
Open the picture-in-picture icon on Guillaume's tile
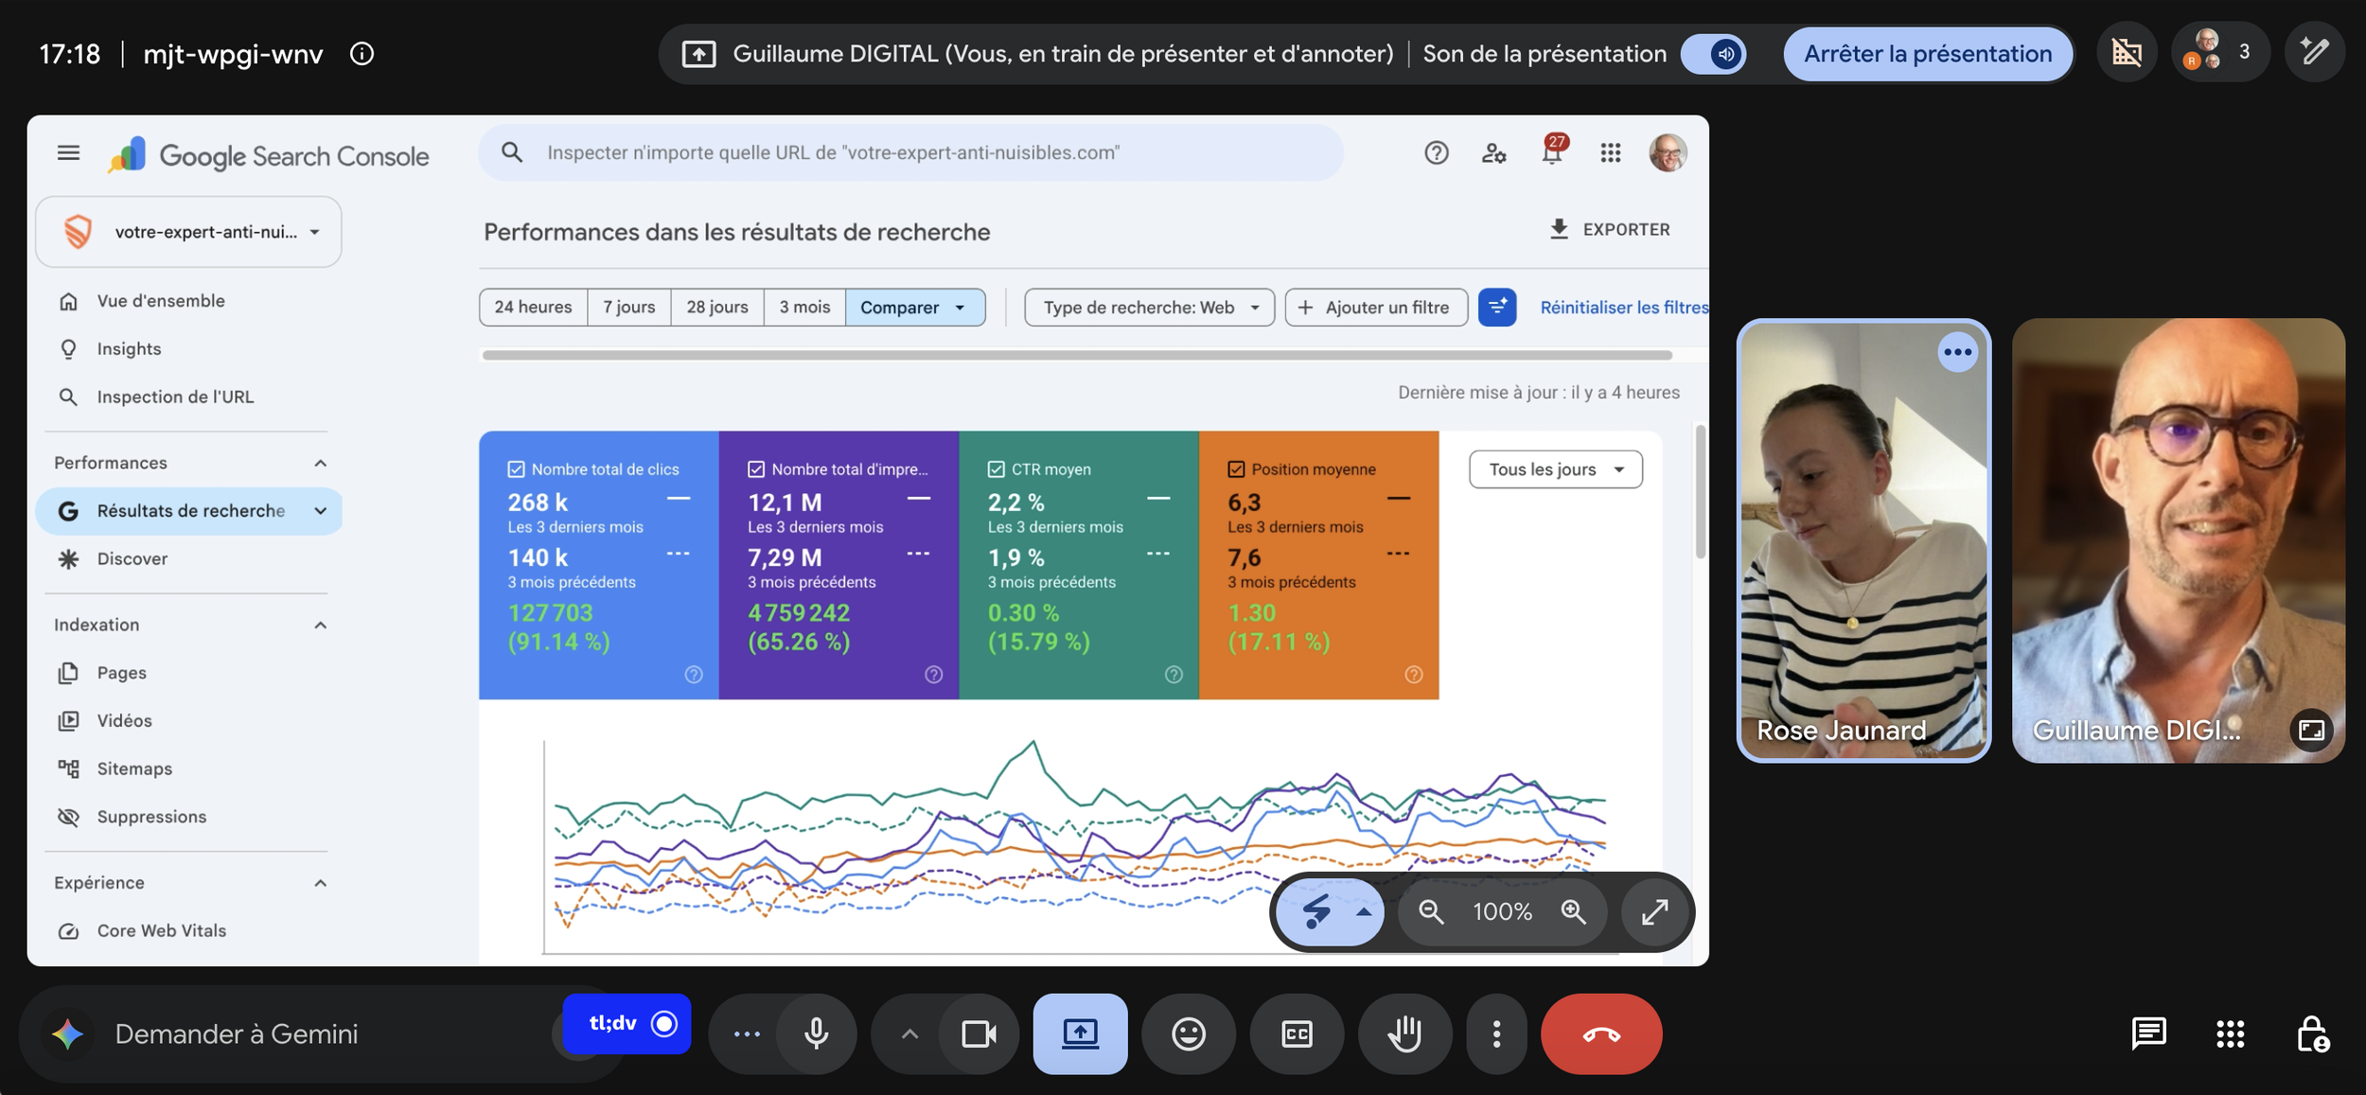point(2311,730)
